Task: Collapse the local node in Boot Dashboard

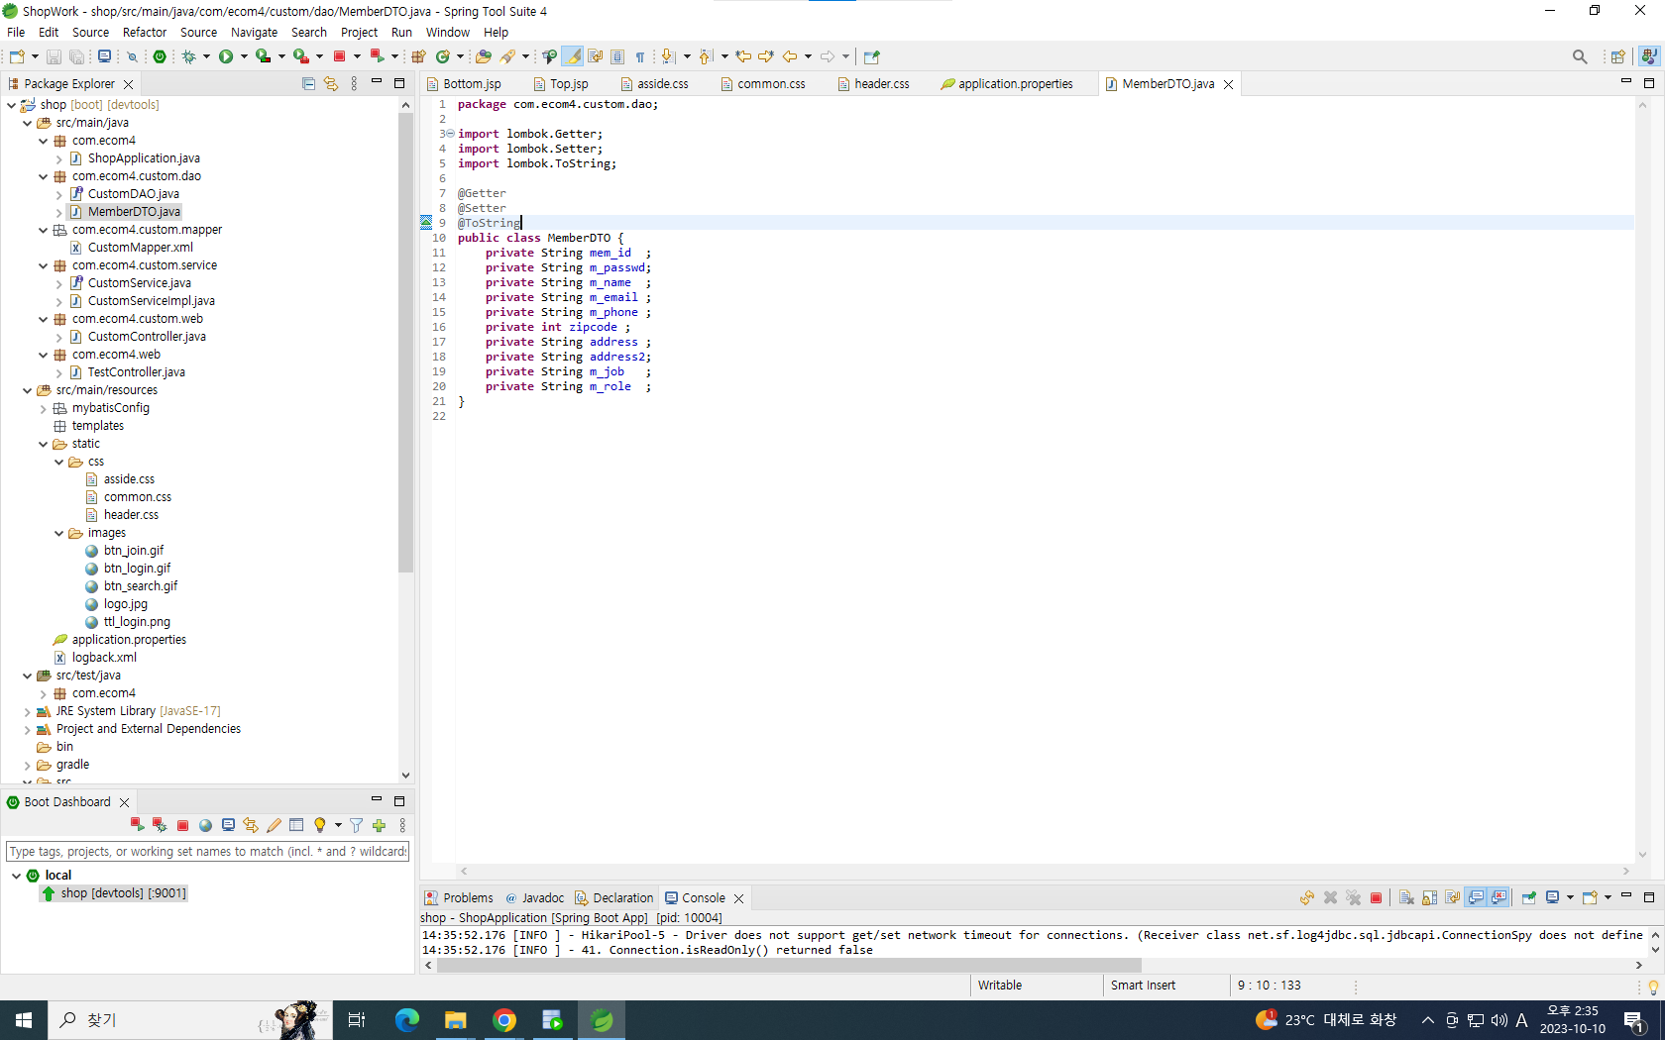Action: [17, 876]
